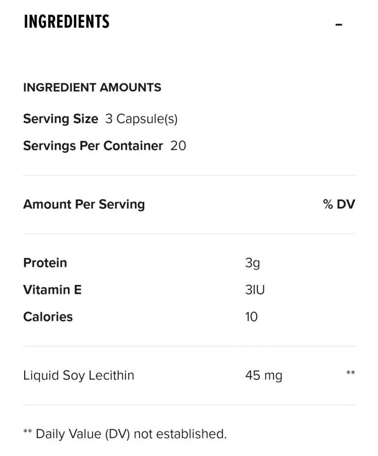Click the calories value of 10
This screenshot has height=456, width=378.
(252, 316)
